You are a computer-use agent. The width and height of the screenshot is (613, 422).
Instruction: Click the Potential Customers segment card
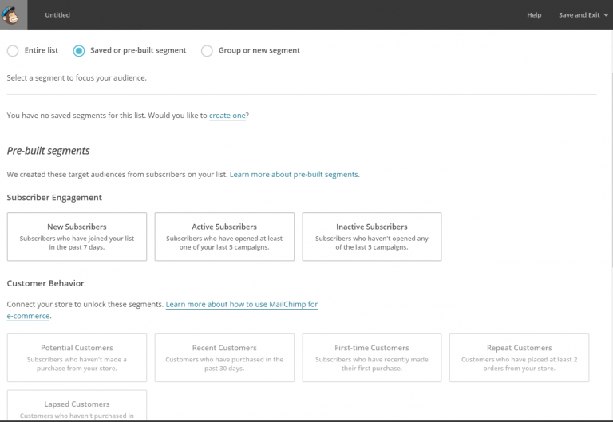(x=77, y=357)
